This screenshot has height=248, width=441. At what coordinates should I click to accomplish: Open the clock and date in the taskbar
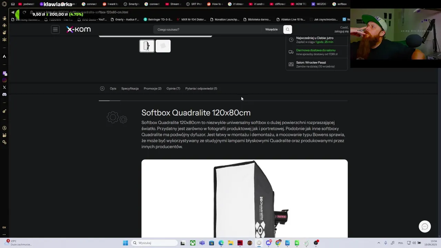(x=431, y=243)
